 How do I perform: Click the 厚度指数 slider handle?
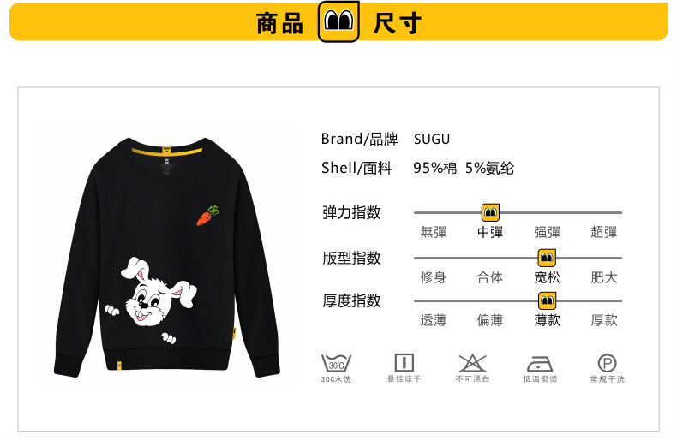pyautogui.click(x=547, y=300)
